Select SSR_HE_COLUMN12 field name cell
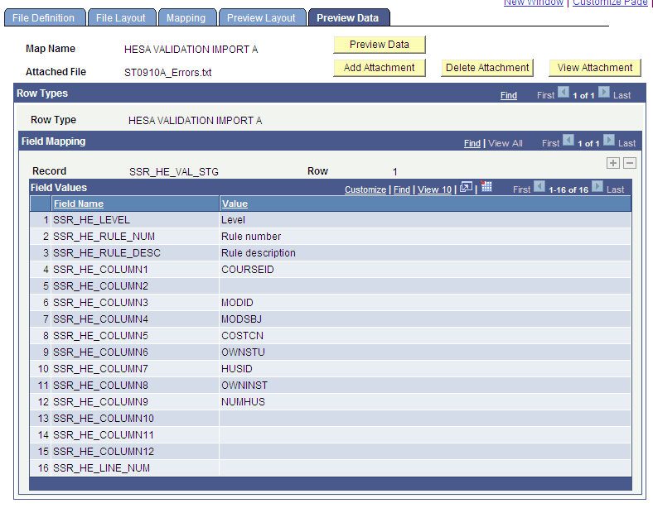 pos(135,452)
